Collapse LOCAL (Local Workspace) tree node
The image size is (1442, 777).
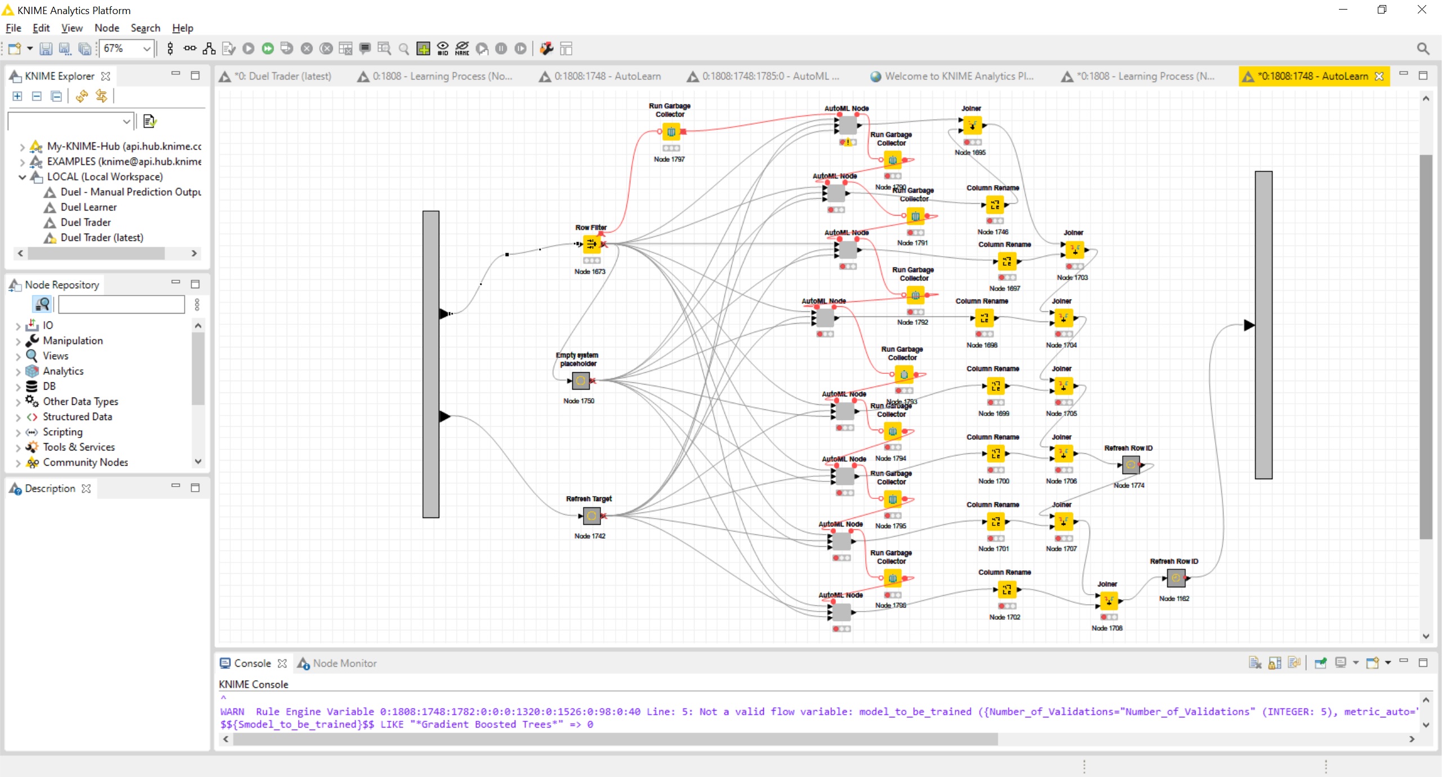pos(22,177)
